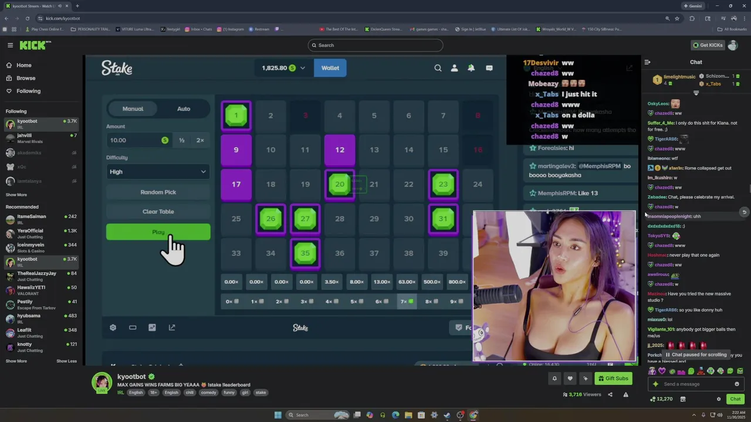Image resolution: width=751 pixels, height=422 pixels.
Task: Expand the chat leaderboard arrow
Action: (x=696, y=93)
